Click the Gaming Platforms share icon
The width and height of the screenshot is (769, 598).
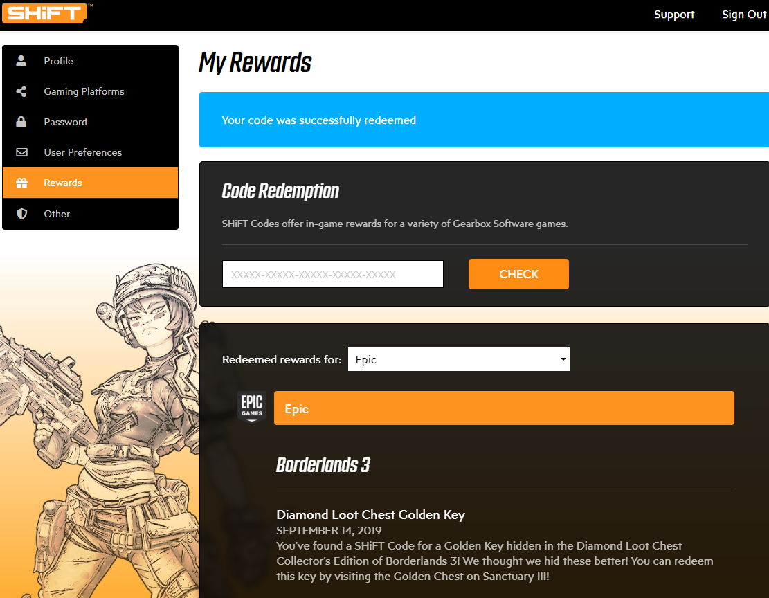pyautogui.click(x=21, y=91)
